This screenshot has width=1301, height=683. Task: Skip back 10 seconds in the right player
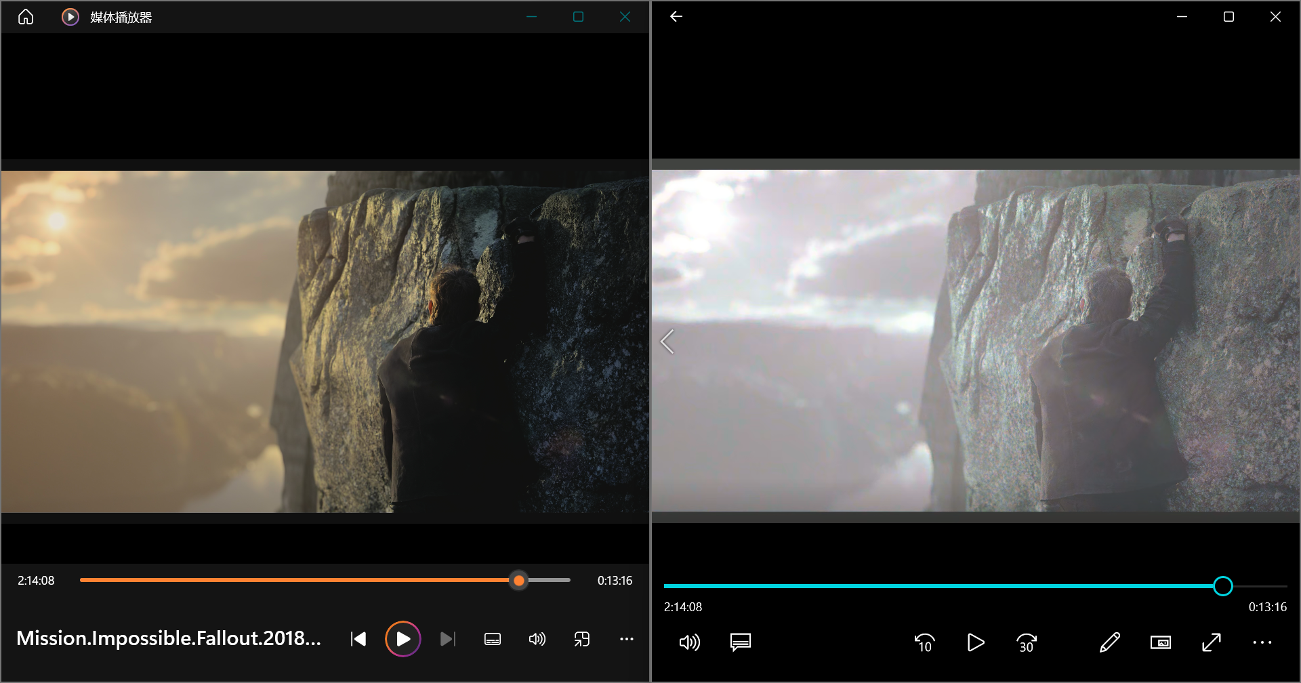(x=925, y=642)
